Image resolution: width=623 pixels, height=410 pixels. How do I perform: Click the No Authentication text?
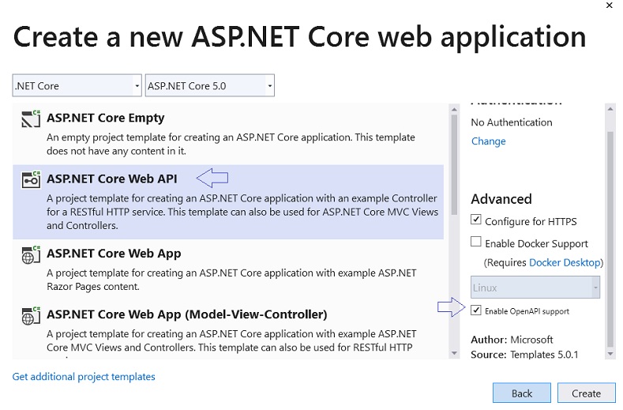click(512, 122)
